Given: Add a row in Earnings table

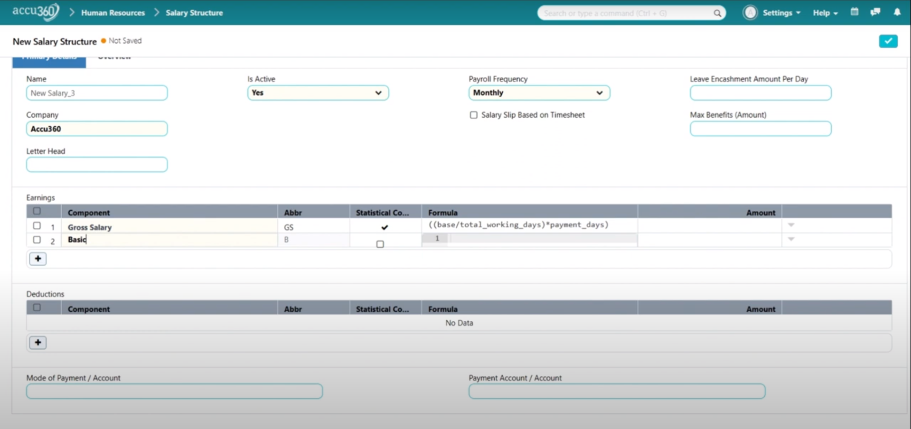Looking at the screenshot, I should tap(38, 259).
